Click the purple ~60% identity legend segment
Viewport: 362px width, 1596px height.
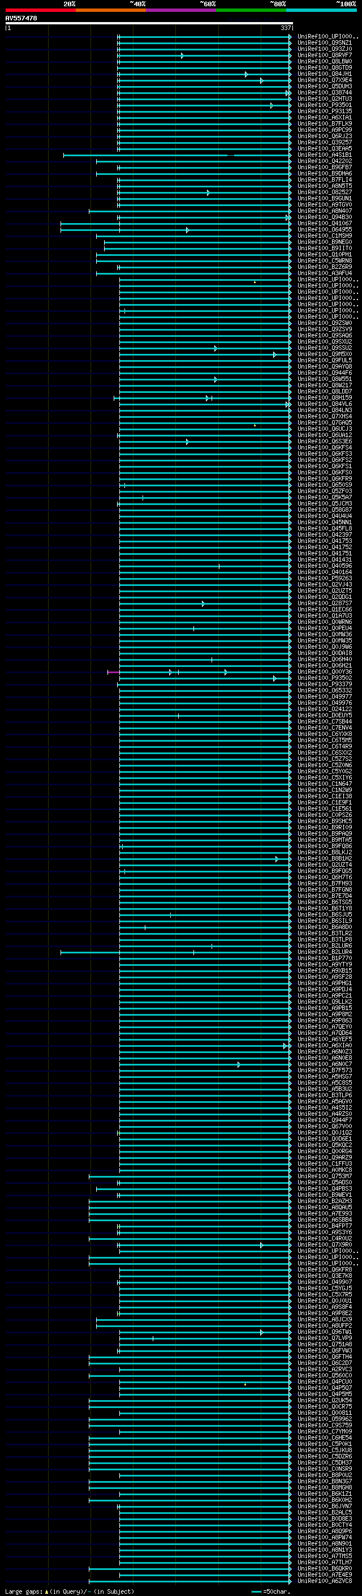(x=182, y=10)
